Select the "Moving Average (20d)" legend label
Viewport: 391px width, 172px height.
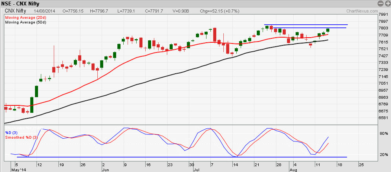tap(26, 18)
